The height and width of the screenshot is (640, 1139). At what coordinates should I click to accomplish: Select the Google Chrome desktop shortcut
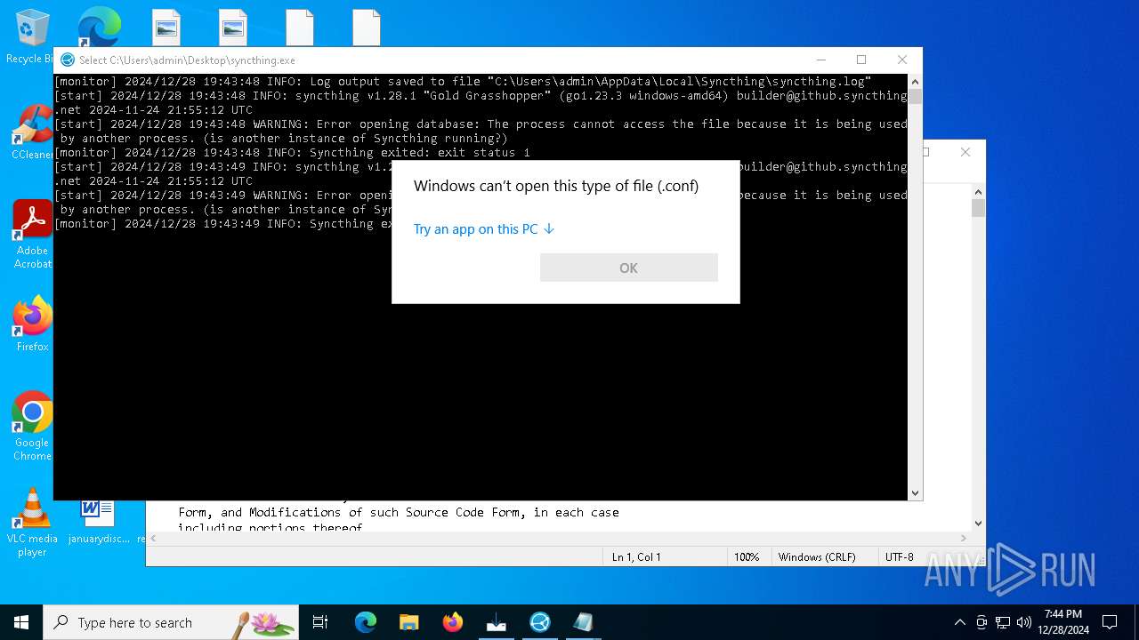tap(32, 426)
